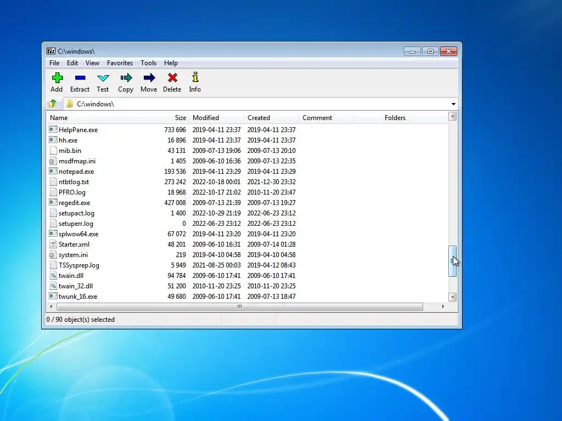Sort by the Folders column header
This screenshot has width=562, height=421.
(381, 118)
